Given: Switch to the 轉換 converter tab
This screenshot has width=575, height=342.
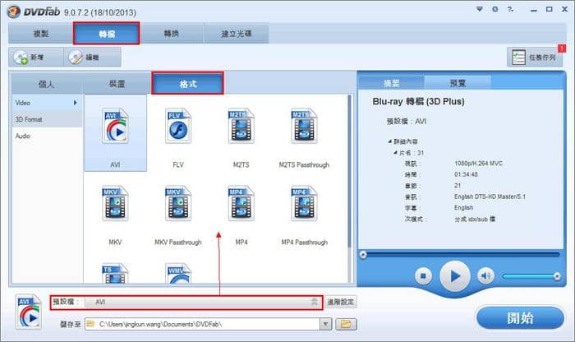Looking at the screenshot, I should (x=171, y=34).
